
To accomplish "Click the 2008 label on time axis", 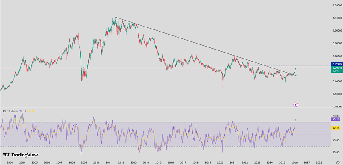I will [71, 162].
